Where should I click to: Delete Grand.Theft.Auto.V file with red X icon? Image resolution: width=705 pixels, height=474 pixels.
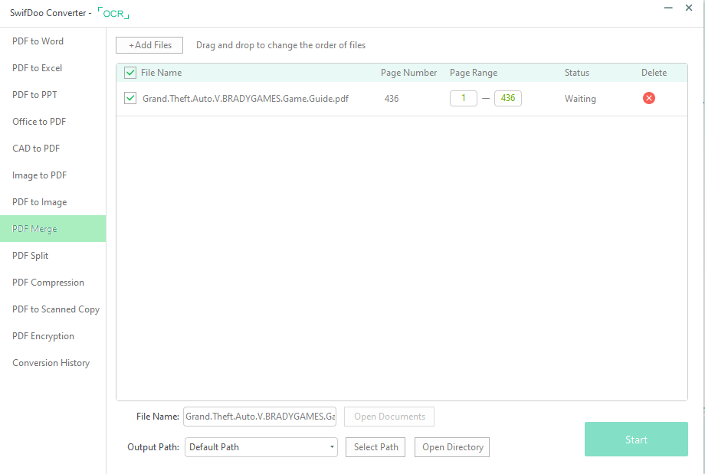[648, 98]
